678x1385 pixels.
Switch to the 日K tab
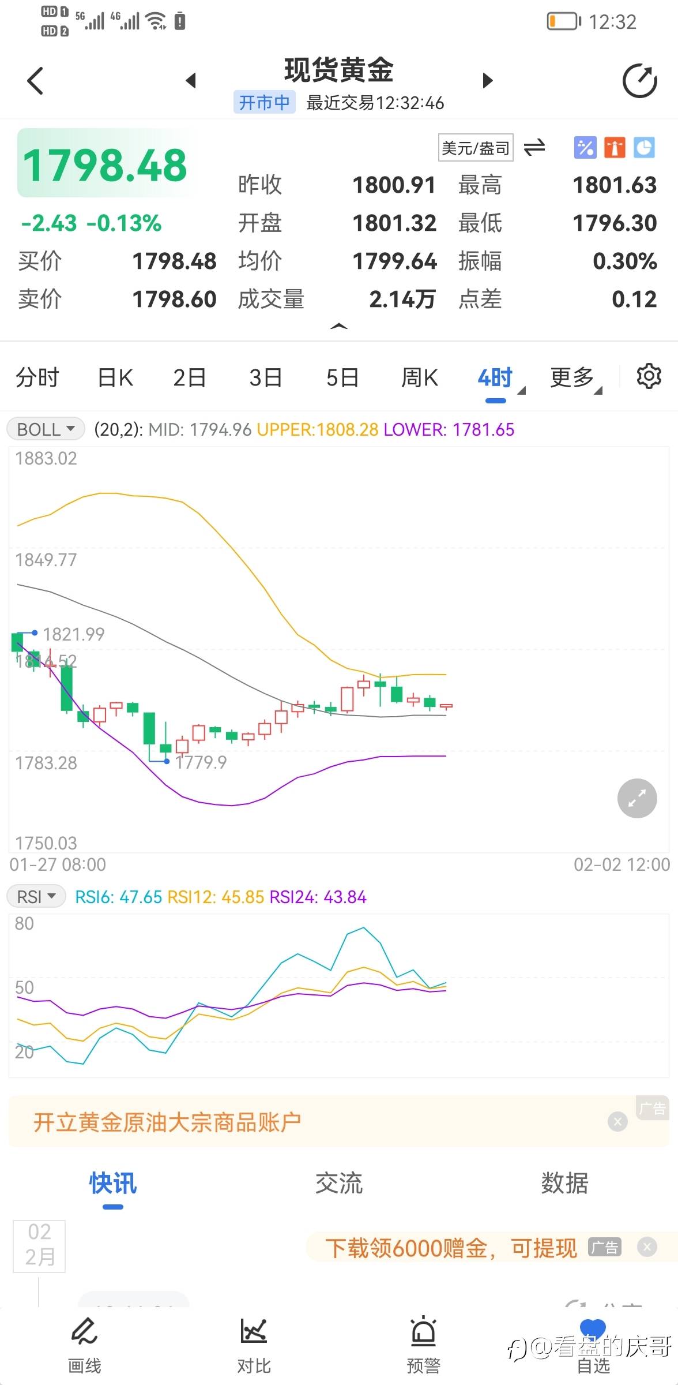coord(115,378)
